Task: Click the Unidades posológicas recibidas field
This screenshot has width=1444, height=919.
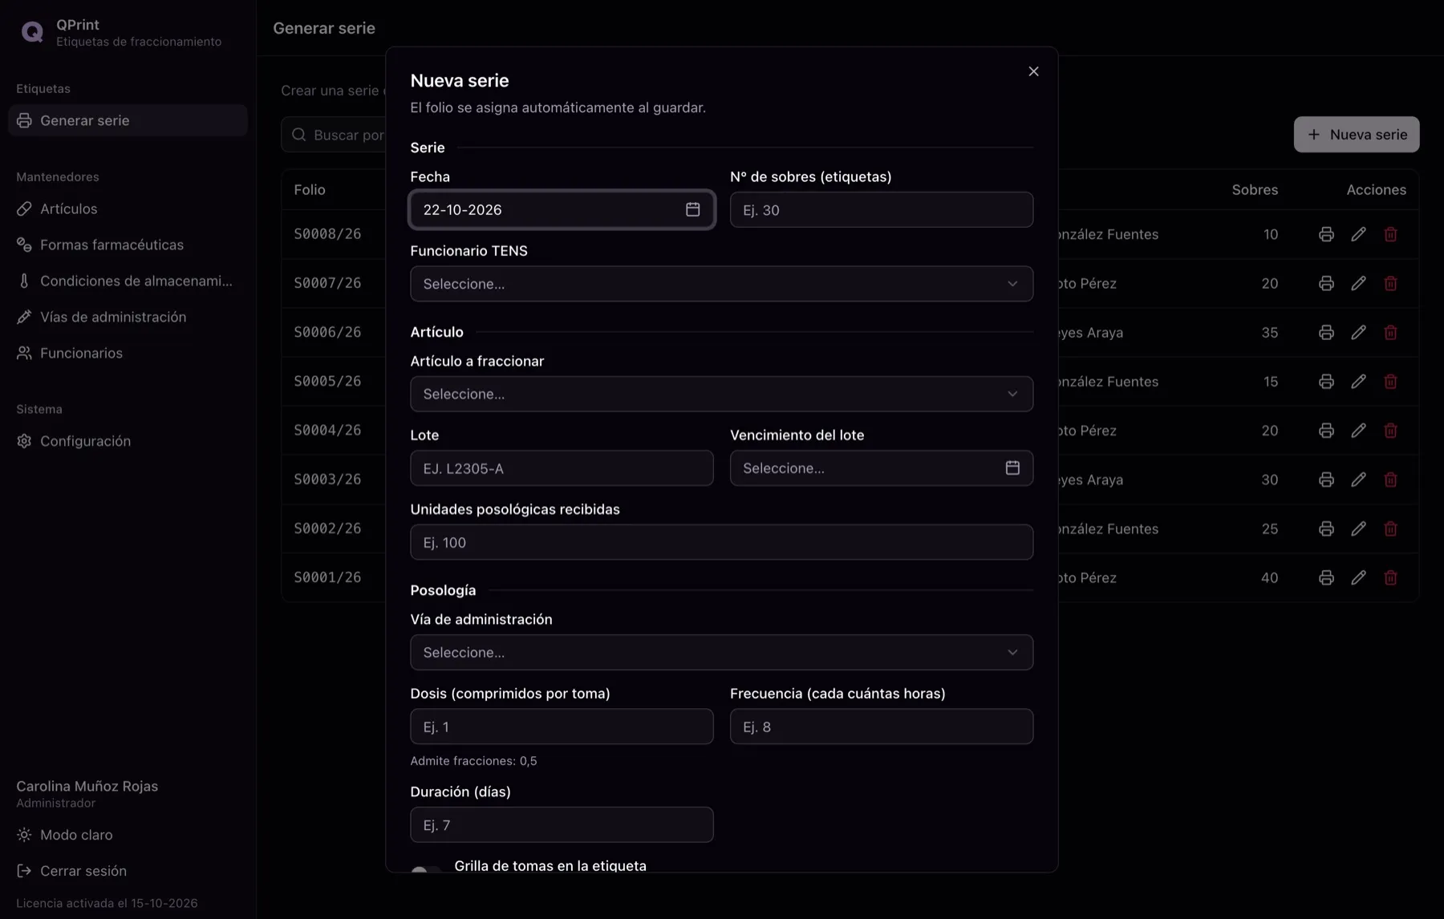Action: tap(721, 542)
